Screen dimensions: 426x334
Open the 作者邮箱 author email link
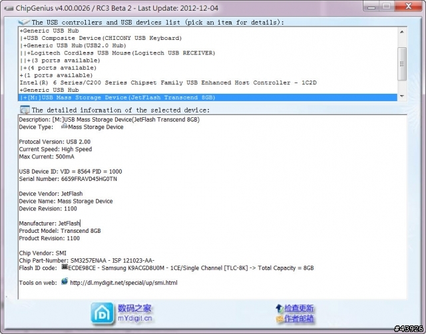(x=299, y=319)
